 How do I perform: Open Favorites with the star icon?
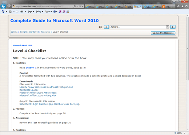coord(182,7)
